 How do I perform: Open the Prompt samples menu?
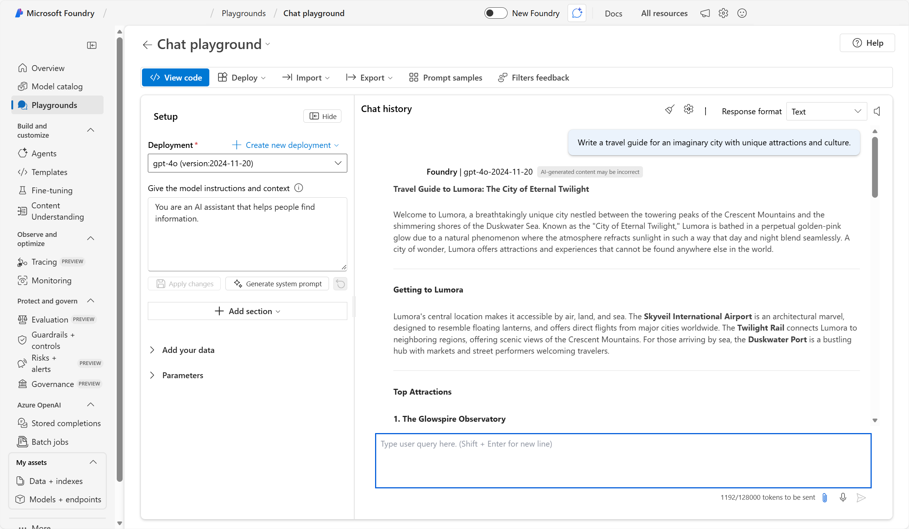[445, 77]
